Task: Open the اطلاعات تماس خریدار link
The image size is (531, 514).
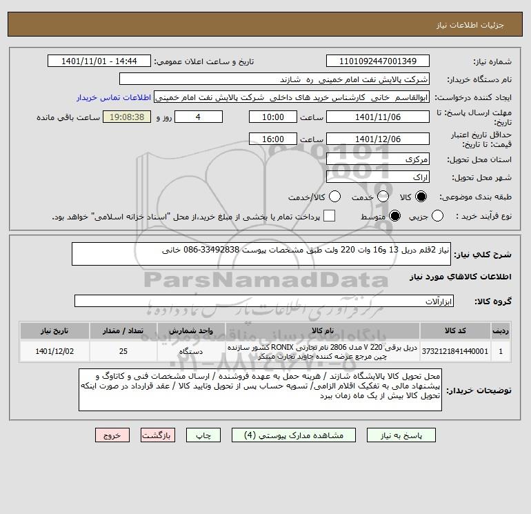Action: click(x=114, y=97)
